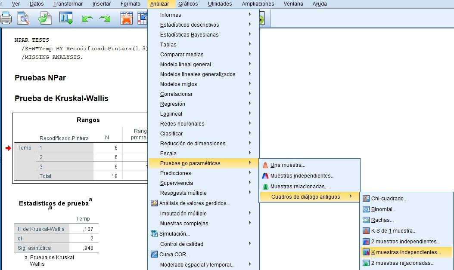Click the Recall recent dialogs icon
Viewport: 454px width, 270px height.
coord(66,18)
